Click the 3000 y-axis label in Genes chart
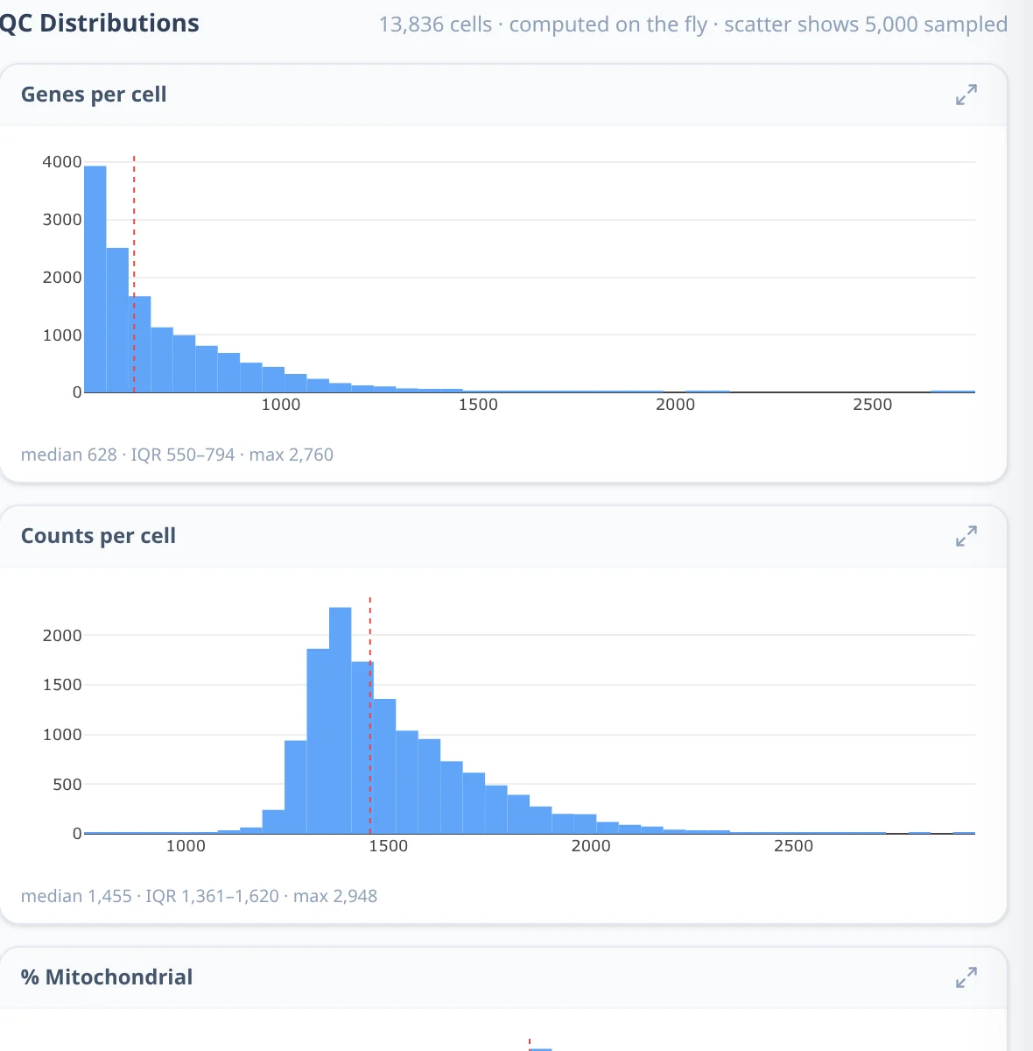 tap(61, 220)
